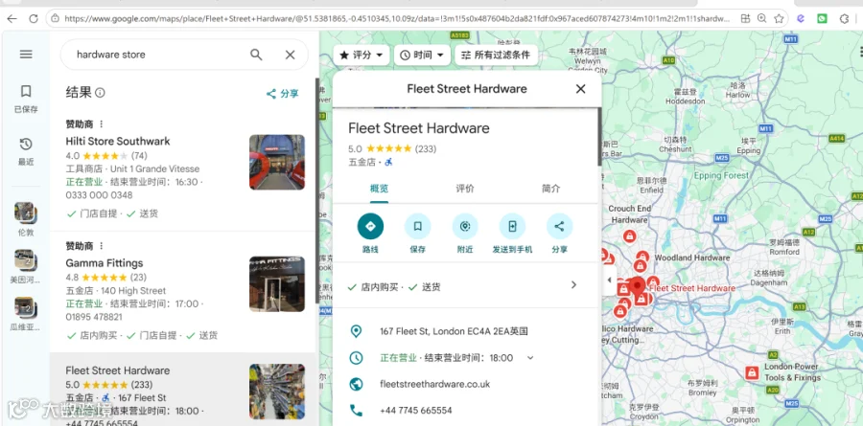Click the 分享 share icon in place panel

(x=559, y=227)
